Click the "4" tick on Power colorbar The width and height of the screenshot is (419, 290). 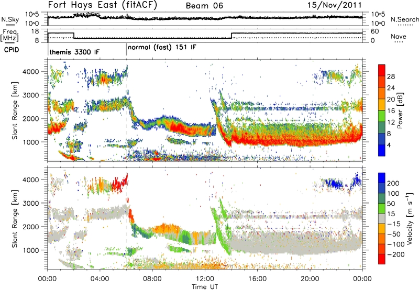(x=389, y=145)
